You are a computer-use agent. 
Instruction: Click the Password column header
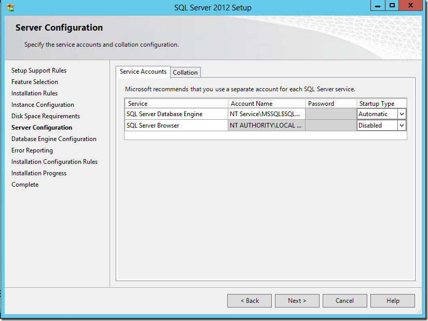331,104
